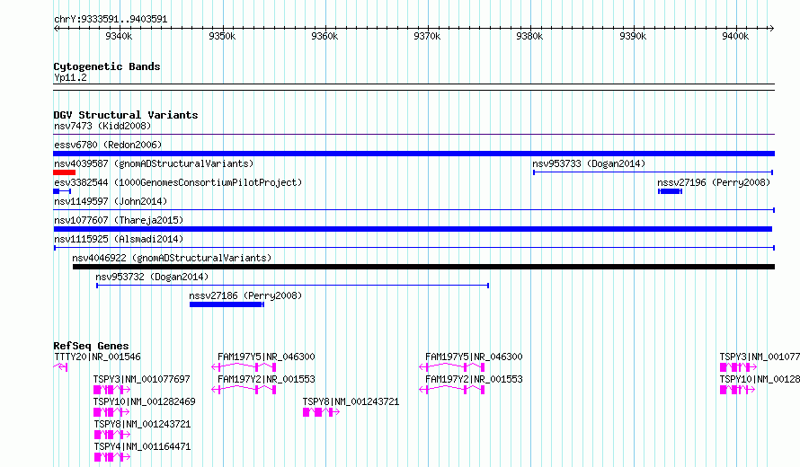Click the TSPY10|NM_001282469 gene label
800x467 pixels.
pyautogui.click(x=145, y=401)
